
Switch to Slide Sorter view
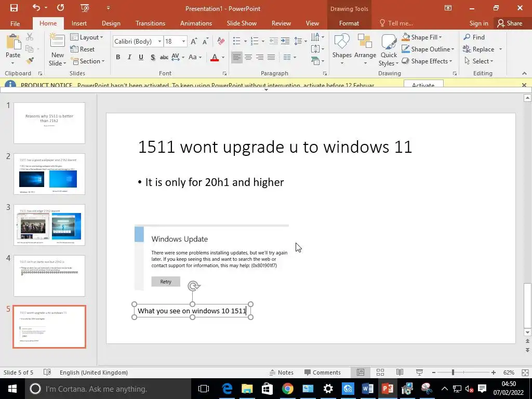click(380, 372)
